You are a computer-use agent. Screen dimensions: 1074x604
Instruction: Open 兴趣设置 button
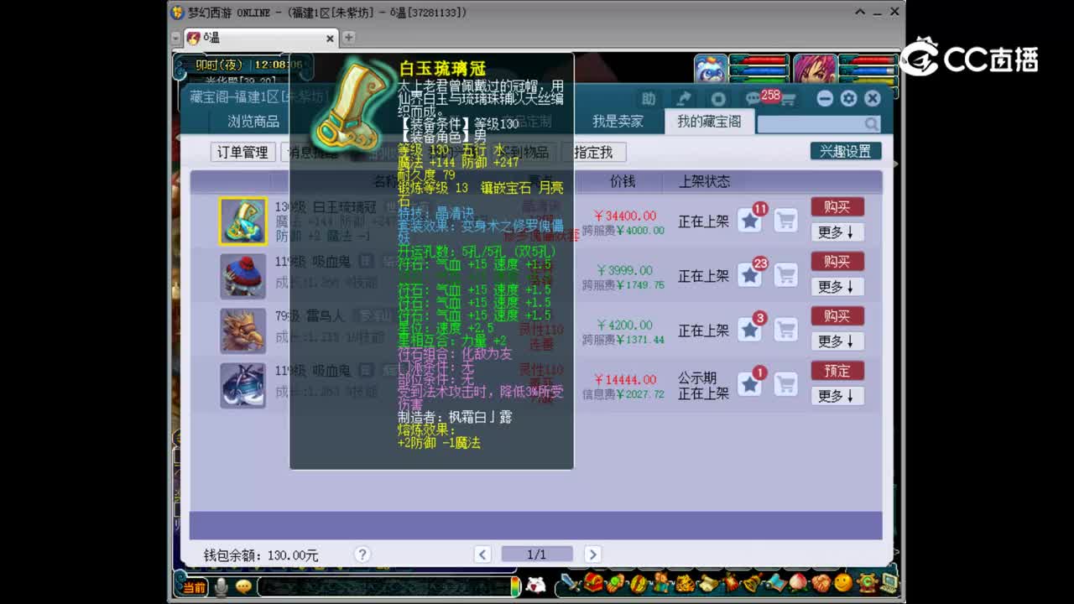click(x=846, y=151)
